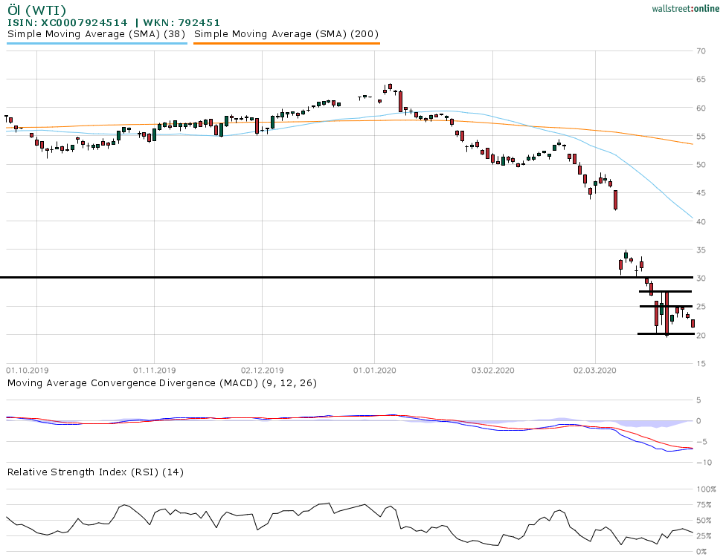Click the blue line swatch under SMA (38)
This screenshot has width=726, height=557.
click(x=97, y=44)
